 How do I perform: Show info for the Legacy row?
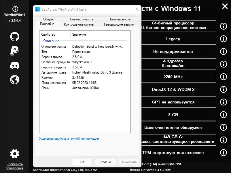223,39
